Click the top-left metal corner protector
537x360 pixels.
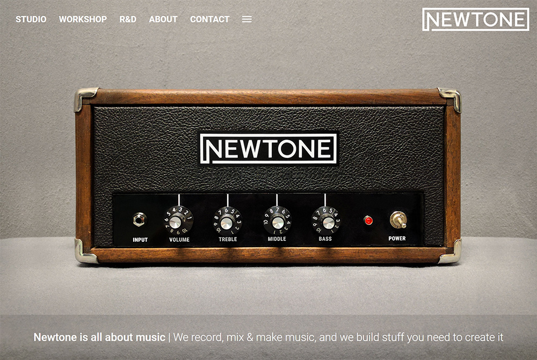[x=85, y=99]
